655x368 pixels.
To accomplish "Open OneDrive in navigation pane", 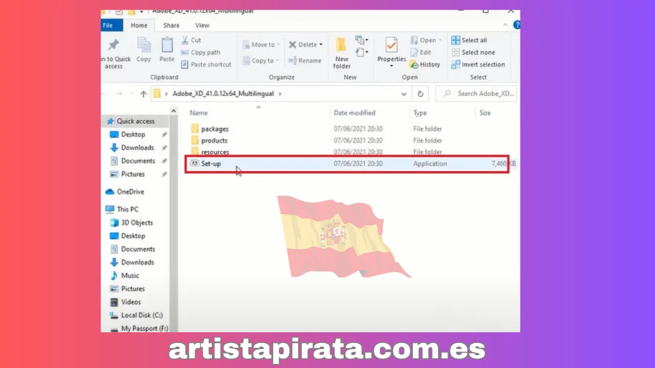I will [x=125, y=192].
